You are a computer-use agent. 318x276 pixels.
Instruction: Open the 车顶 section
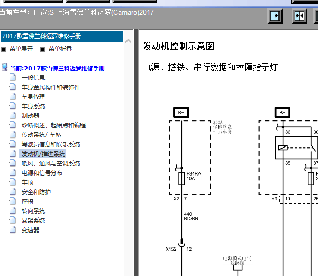point(28,182)
